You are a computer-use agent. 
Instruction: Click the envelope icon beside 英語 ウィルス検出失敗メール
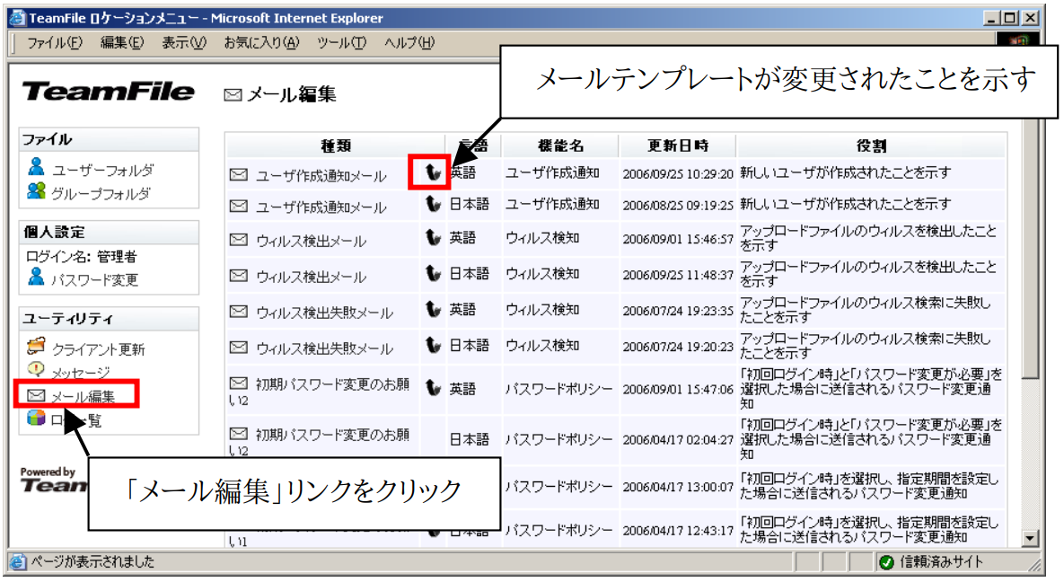pos(238,310)
